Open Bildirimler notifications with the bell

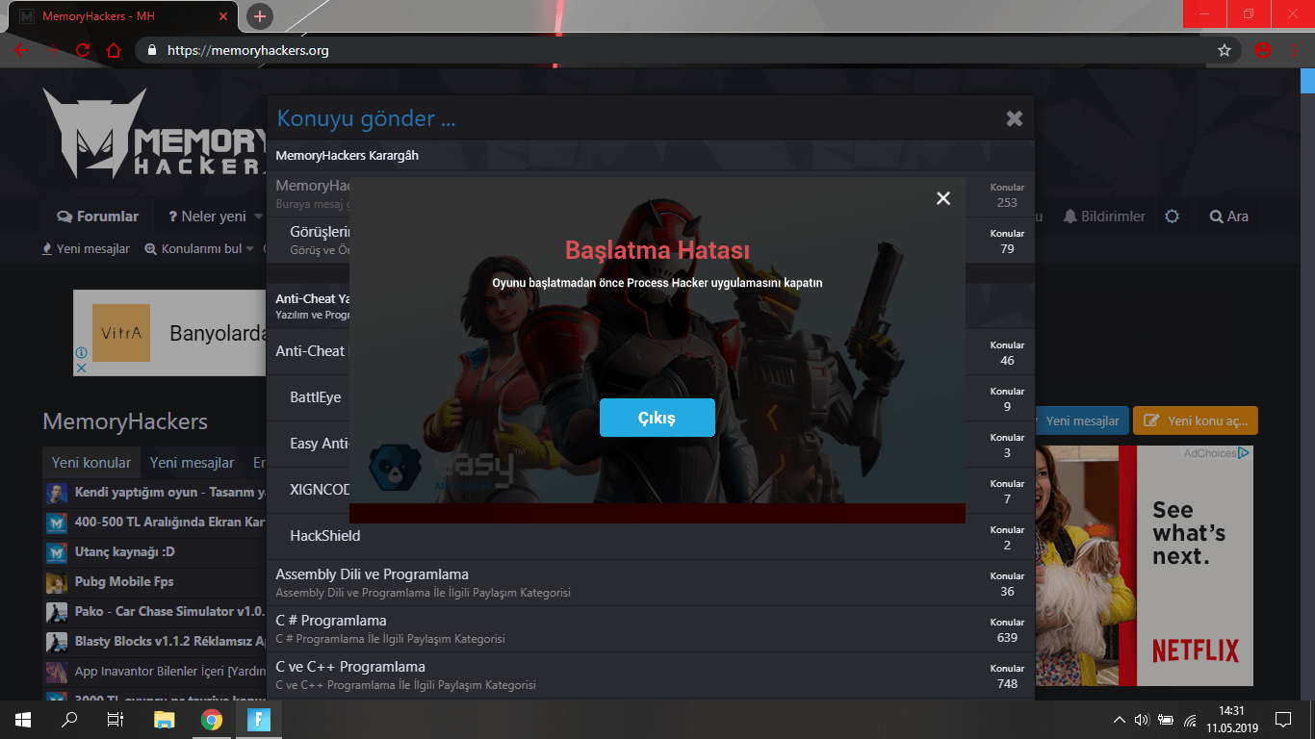point(1104,217)
